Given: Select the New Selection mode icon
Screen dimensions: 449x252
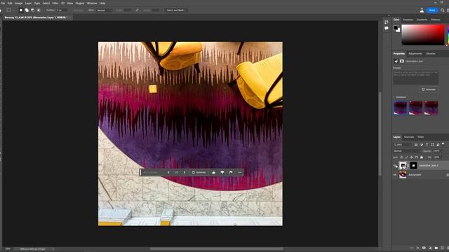Looking at the screenshot, I should coord(21,10).
